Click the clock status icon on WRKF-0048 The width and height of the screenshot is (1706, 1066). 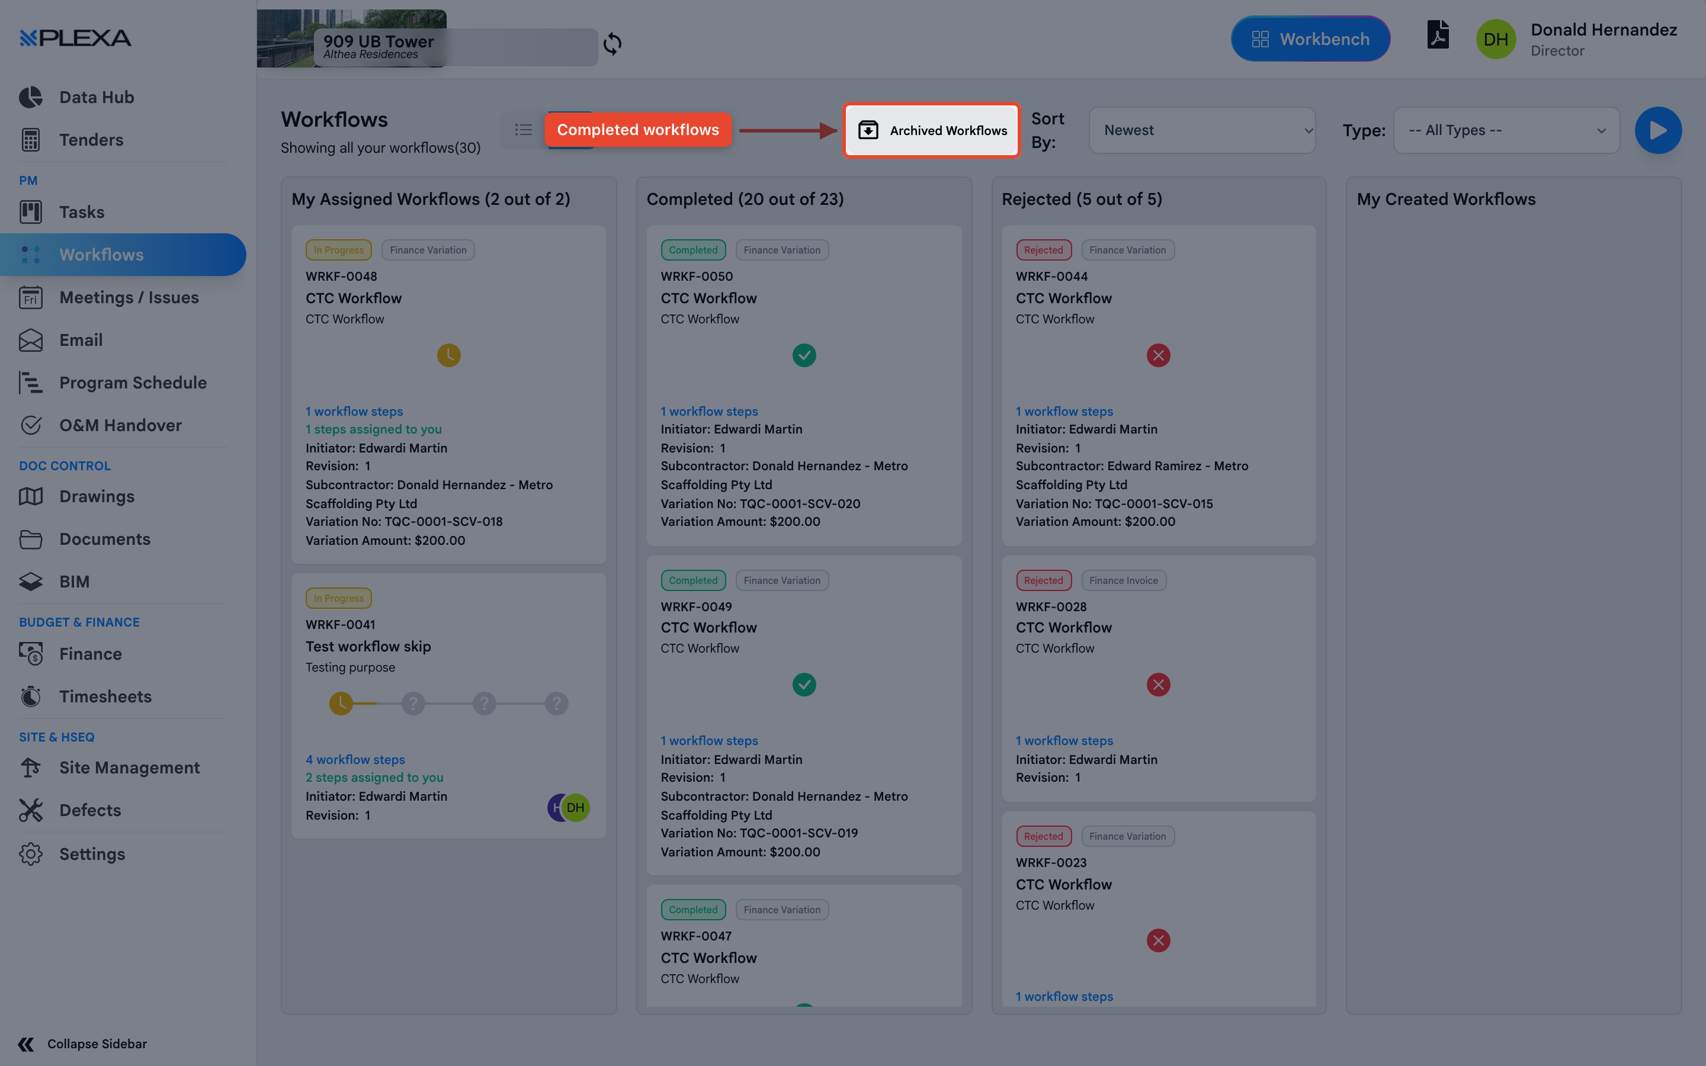coord(449,355)
